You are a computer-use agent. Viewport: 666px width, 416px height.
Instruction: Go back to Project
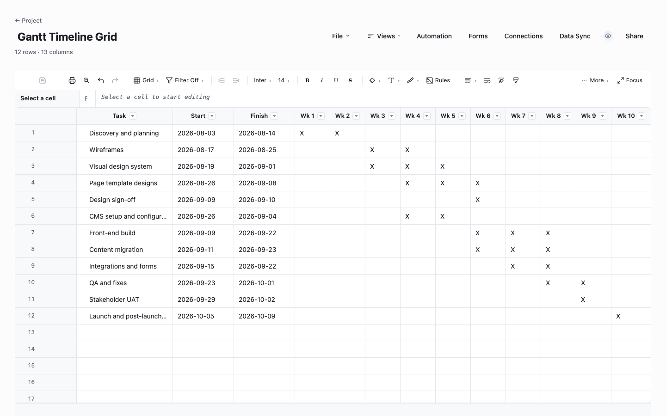click(x=28, y=20)
